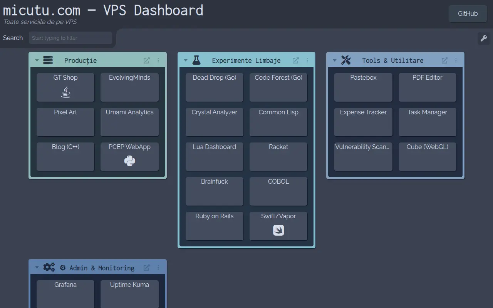The image size is (493, 308).
Task: Open the Task Manager tile
Action: point(428,122)
